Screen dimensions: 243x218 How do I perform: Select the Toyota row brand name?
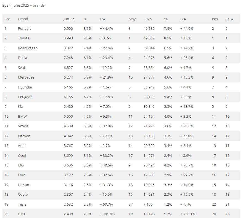click(23, 38)
